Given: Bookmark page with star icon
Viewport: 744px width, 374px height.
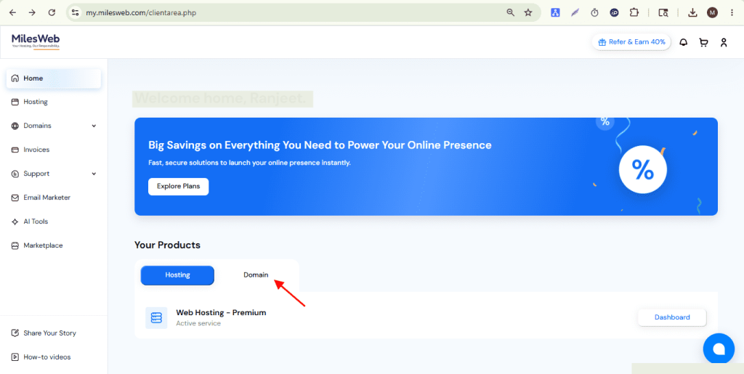Looking at the screenshot, I should point(528,13).
